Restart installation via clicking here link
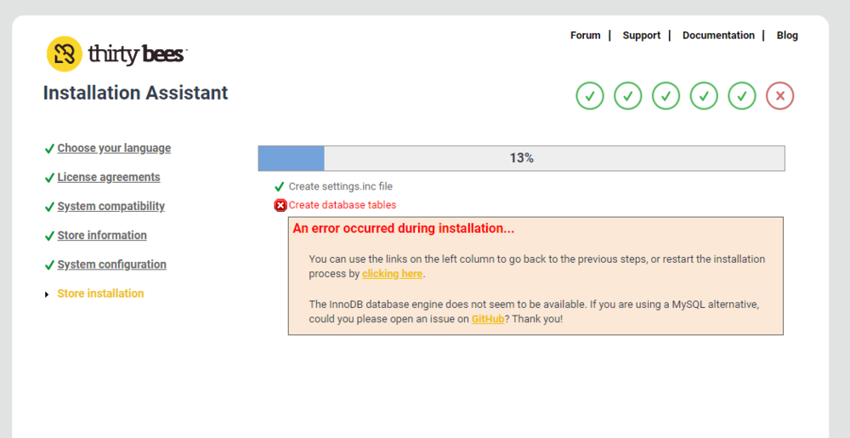 point(392,274)
